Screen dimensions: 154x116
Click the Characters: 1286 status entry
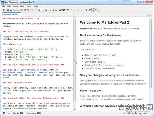coord(34,113)
